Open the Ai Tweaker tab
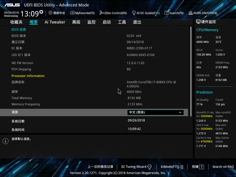 point(55,22)
